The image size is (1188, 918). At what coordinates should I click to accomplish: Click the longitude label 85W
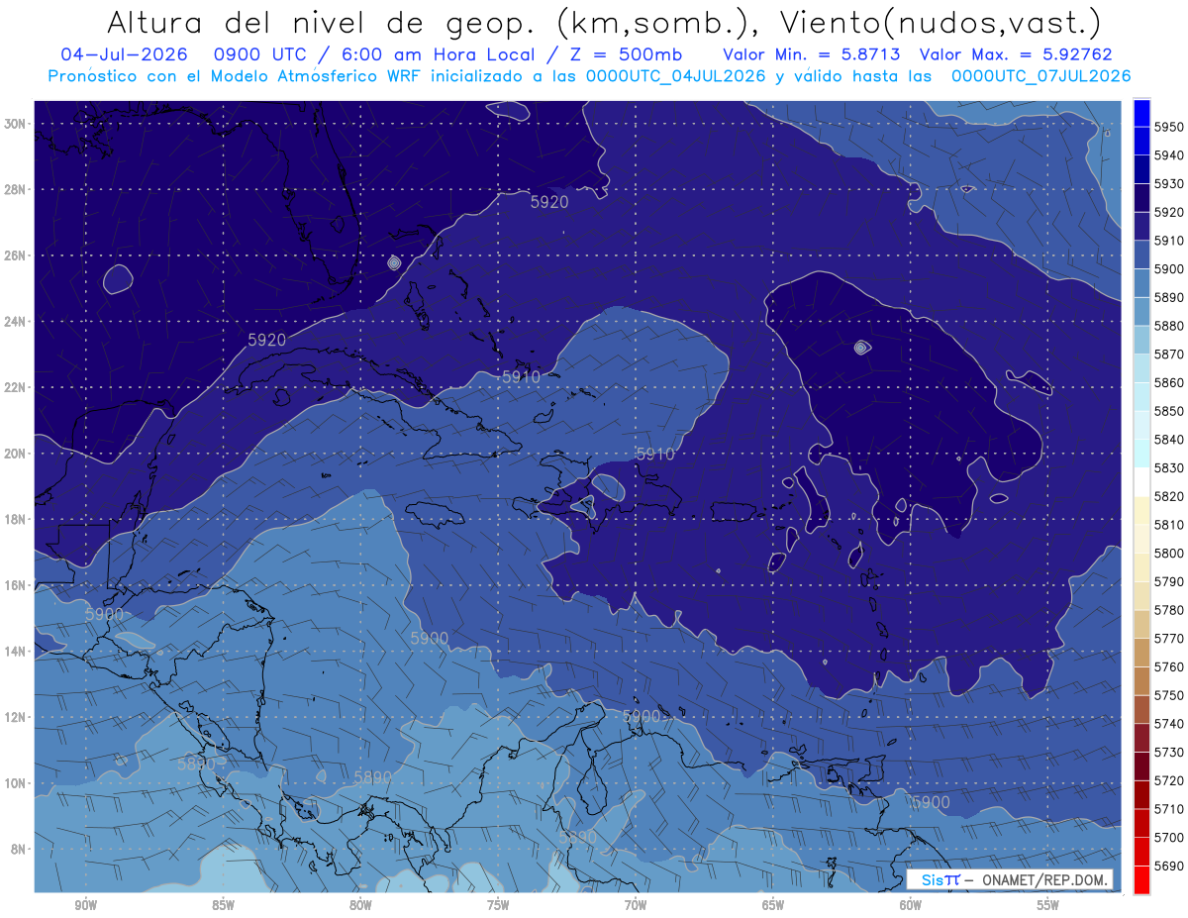(x=223, y=905)
